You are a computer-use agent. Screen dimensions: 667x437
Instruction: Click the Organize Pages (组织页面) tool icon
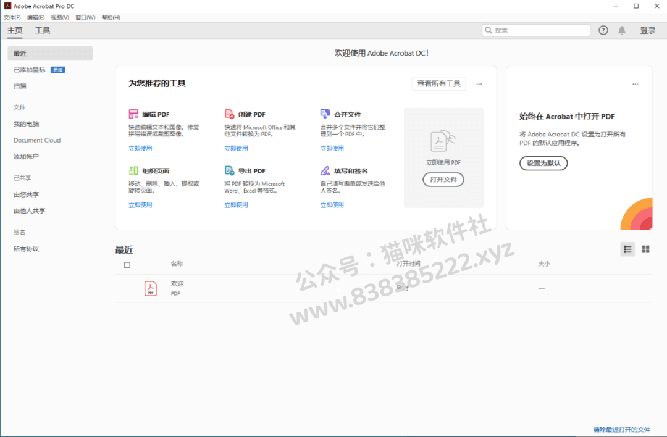[133, 170]
